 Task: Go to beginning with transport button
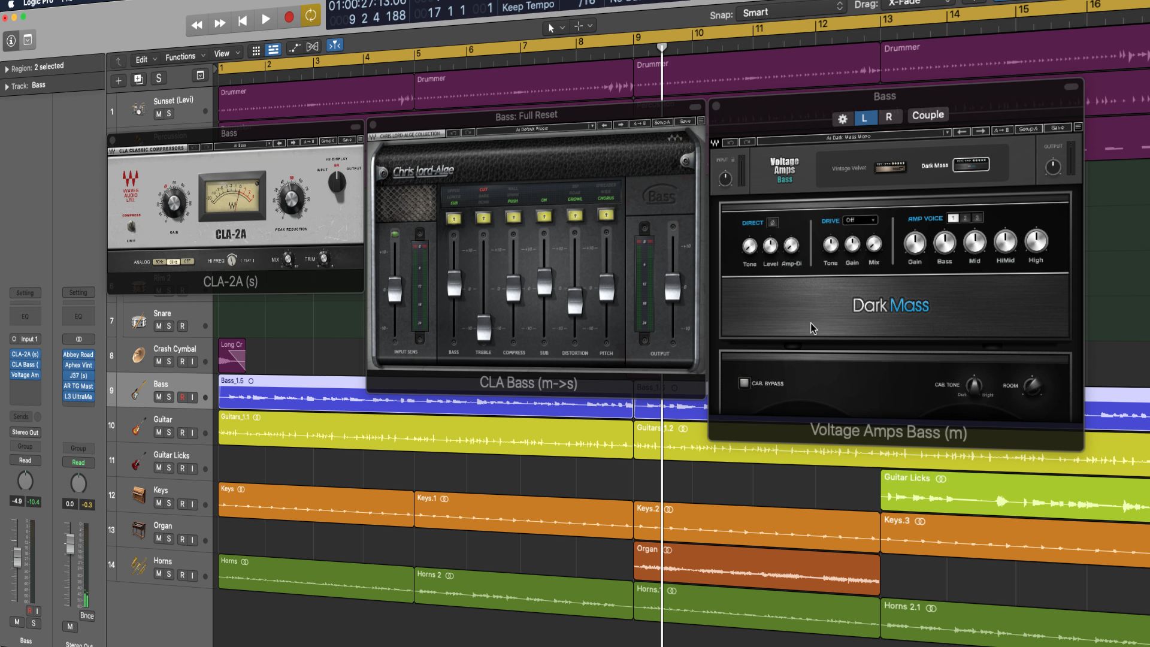[243, 21]
